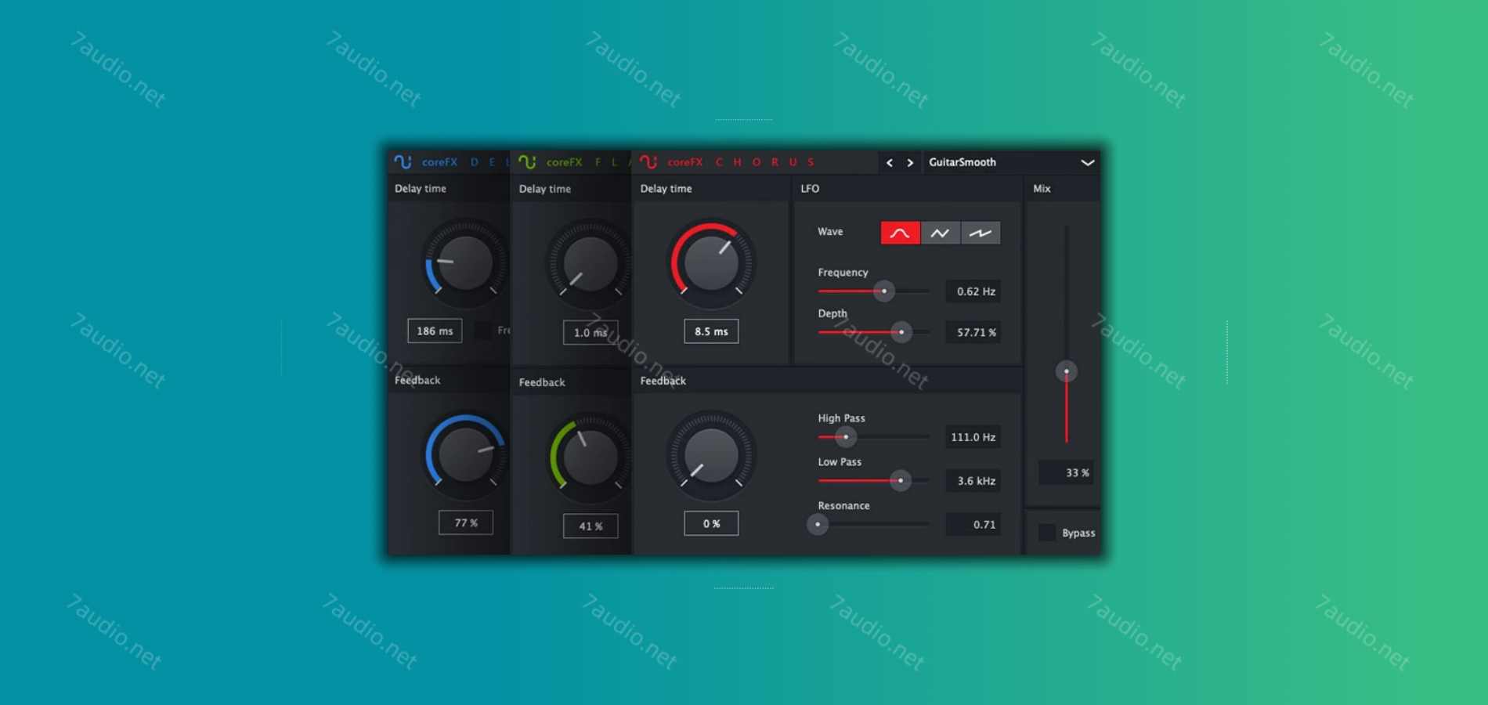The height and width of the screenshot is (705, 1488).
Task: Click the High Pass slider handle
Action: (x=845, y=436)
